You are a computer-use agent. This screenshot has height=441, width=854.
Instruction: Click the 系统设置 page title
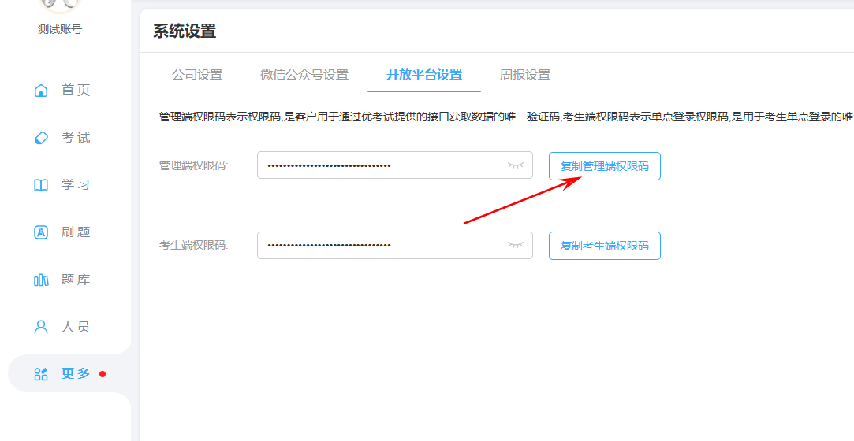[185, 31]
